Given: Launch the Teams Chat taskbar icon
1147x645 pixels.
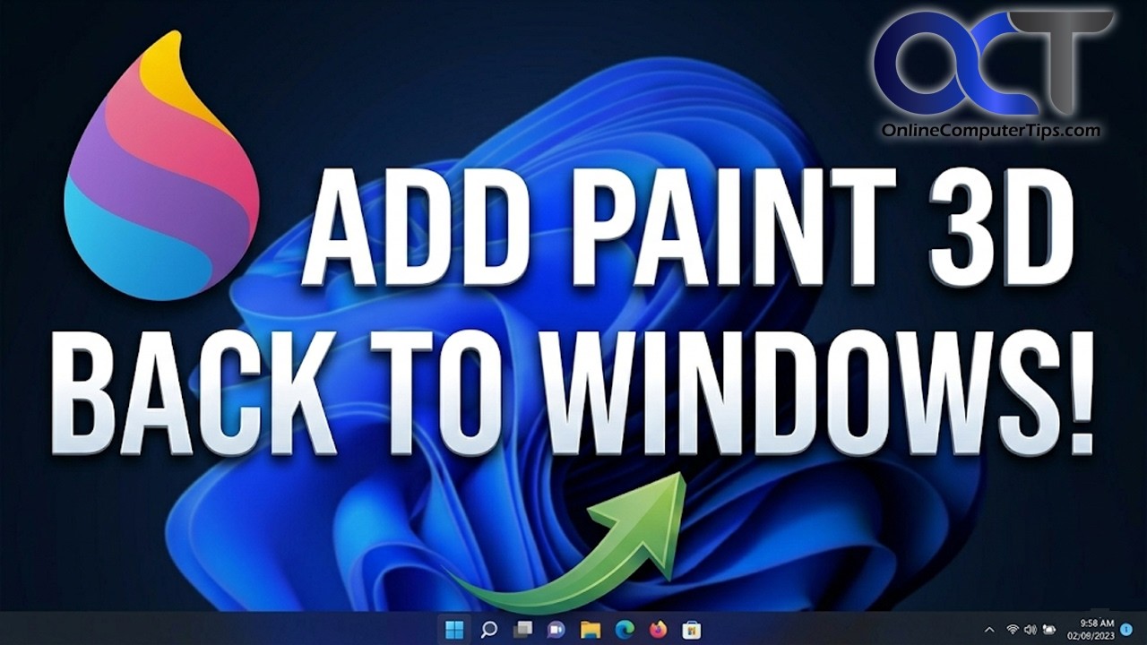Looking at the screenshot, I should [x=556, y=629].
